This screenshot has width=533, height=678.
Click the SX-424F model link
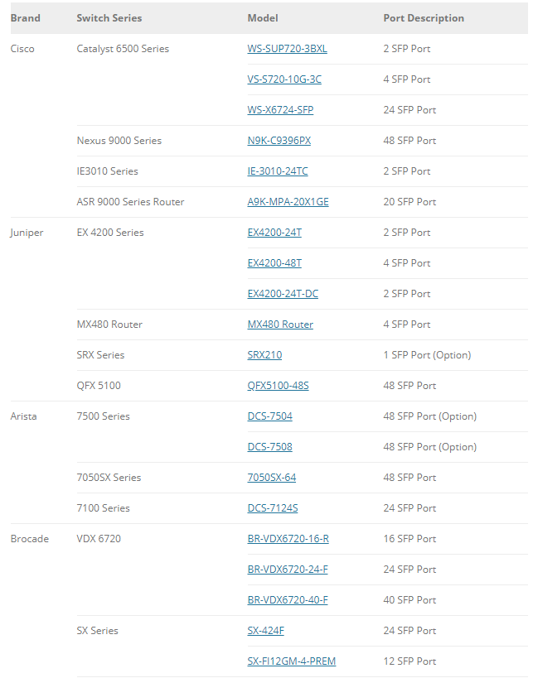point(265,631)
